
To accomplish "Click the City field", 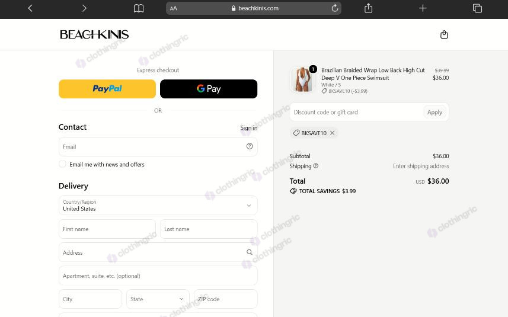I will (90, 299).
